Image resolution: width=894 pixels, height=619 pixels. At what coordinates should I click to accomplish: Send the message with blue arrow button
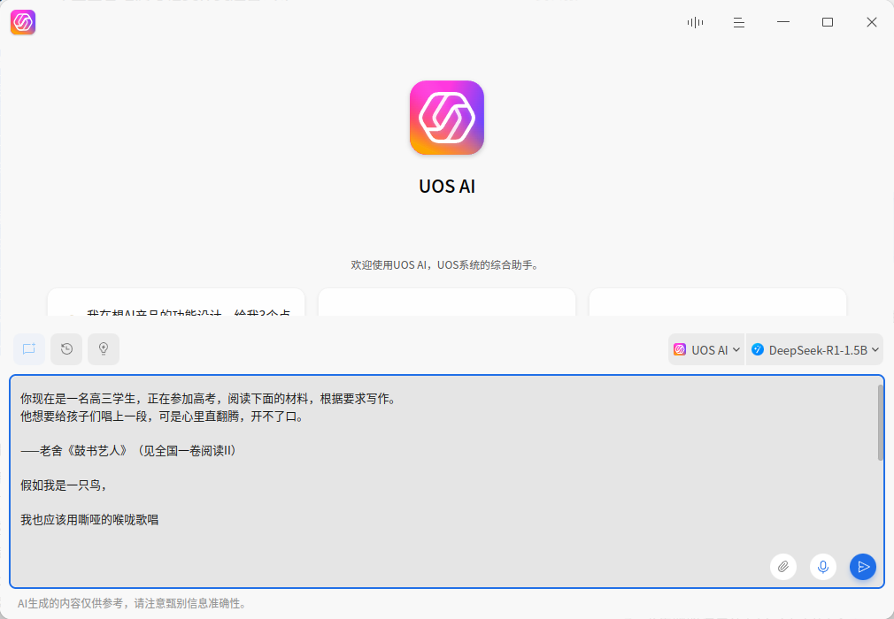(x=863, y=567)
